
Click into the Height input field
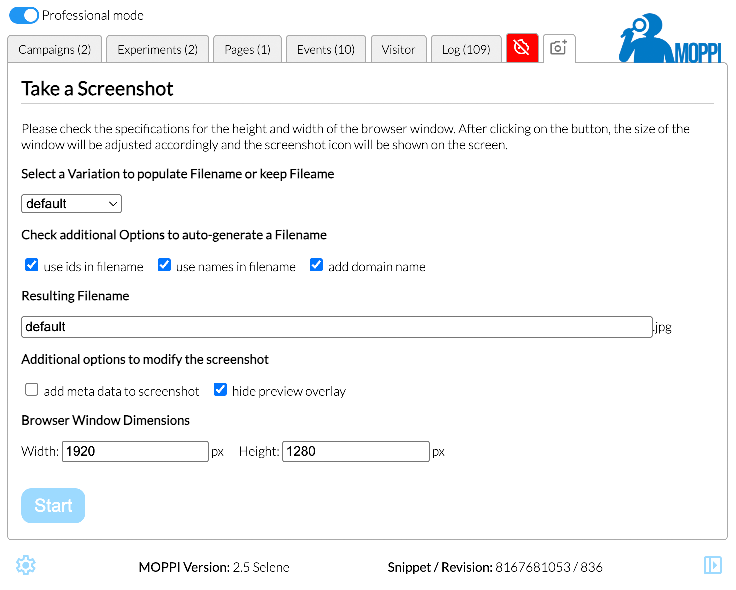[355, 452]
